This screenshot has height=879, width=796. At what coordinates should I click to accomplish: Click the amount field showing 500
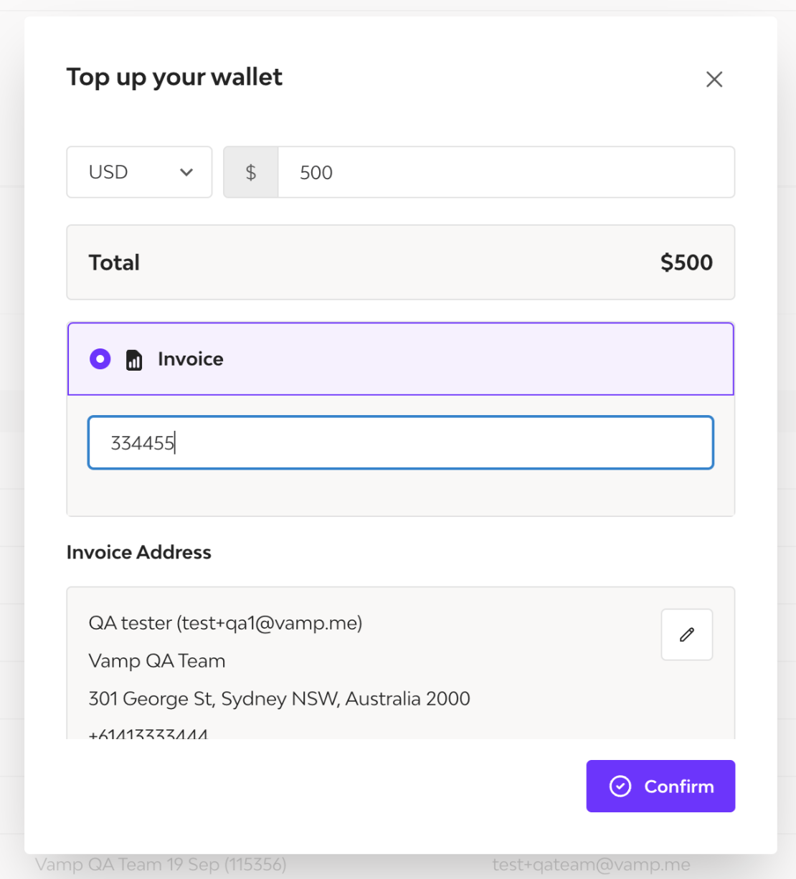tap(506, 172)
